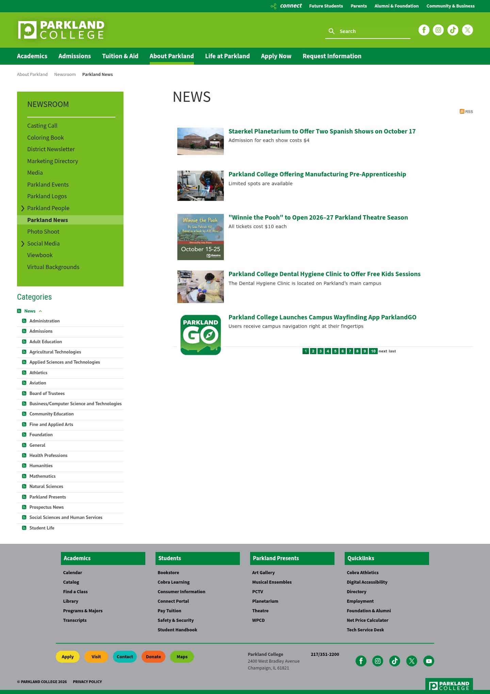Expand the Parkland People sidebar item

(x=23, y=208)
